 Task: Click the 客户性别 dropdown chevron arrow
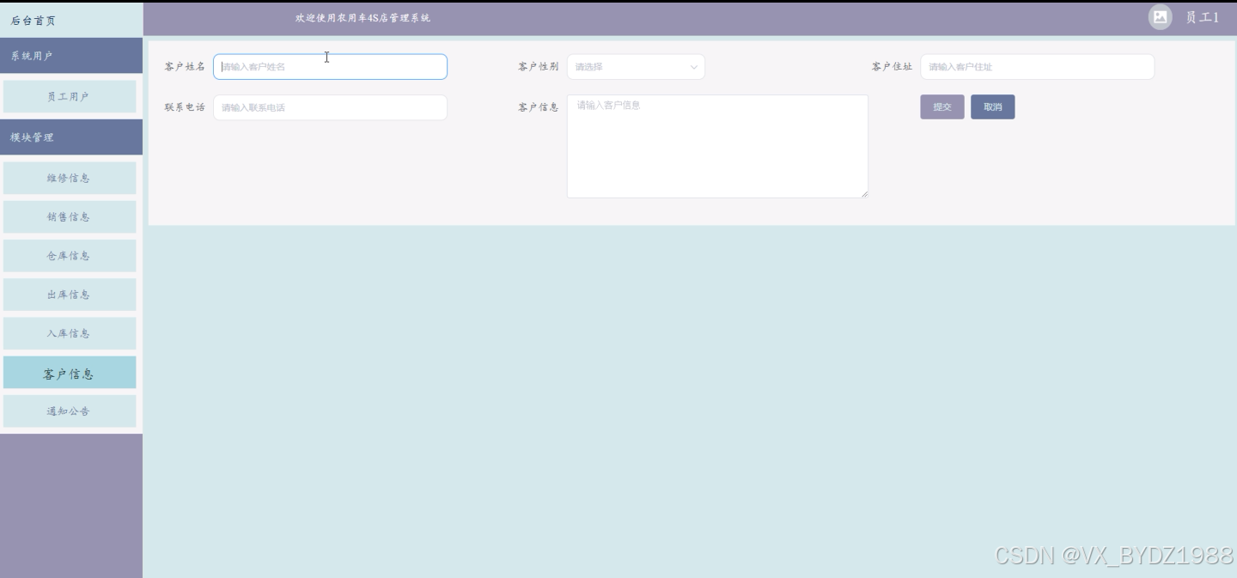point(694,67)
